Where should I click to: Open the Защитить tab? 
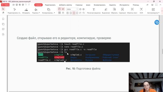click(113, 5)
